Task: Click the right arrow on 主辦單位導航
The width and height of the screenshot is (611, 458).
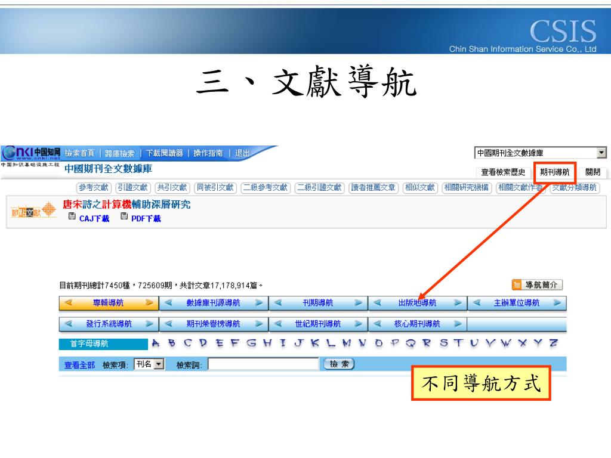Action: [x=557, y=302]
